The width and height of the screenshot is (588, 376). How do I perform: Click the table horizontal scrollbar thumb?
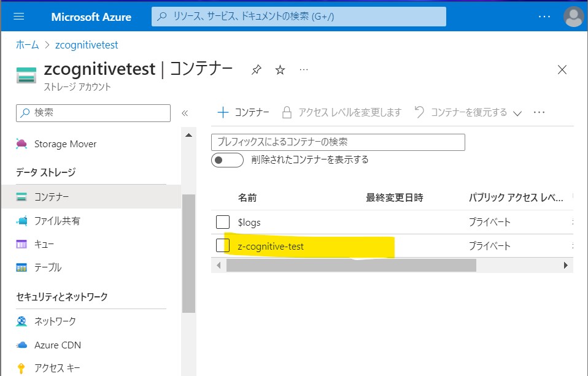click(x=351, y=266)
